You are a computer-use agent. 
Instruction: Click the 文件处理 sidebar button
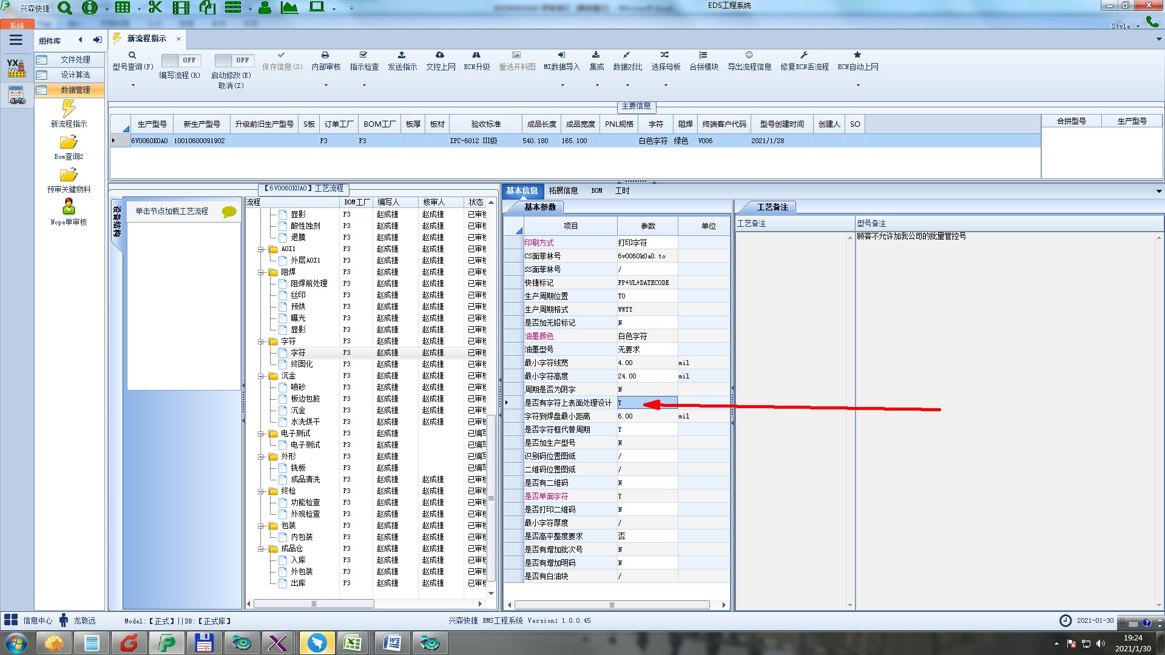coord(75,59)
